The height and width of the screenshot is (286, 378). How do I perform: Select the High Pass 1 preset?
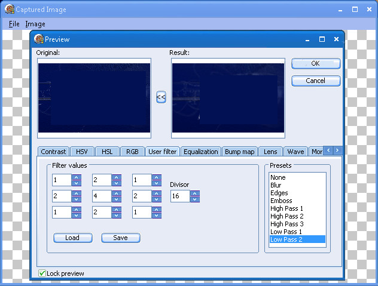(x=297, y=208)
